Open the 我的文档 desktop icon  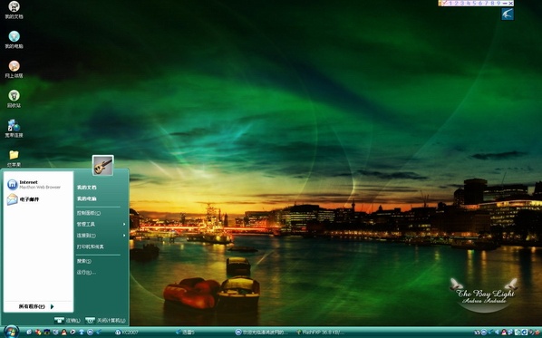pos(14,10)
